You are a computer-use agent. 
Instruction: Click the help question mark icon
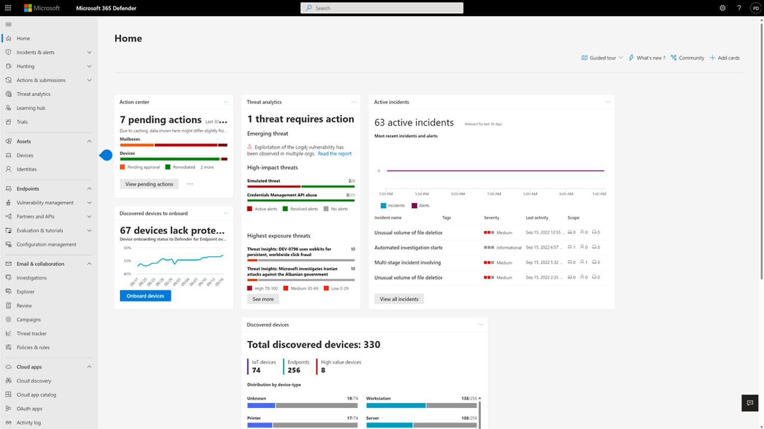pos(739,8)
